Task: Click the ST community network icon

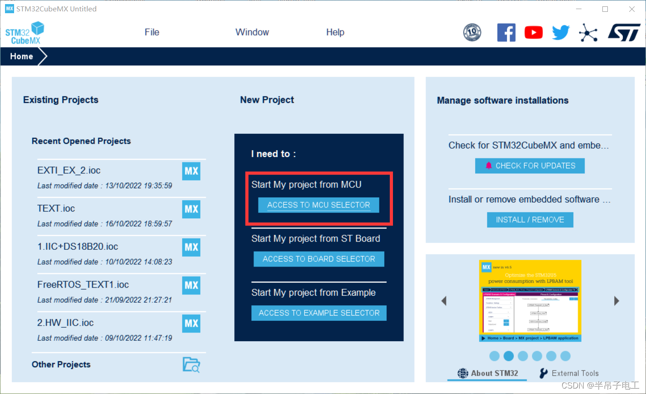Action: 588,33
